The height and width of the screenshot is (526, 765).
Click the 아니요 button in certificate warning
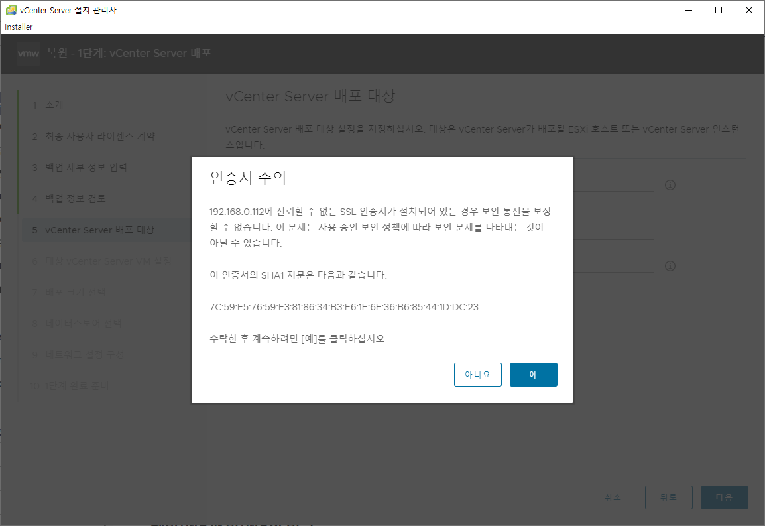click(478, 375)
